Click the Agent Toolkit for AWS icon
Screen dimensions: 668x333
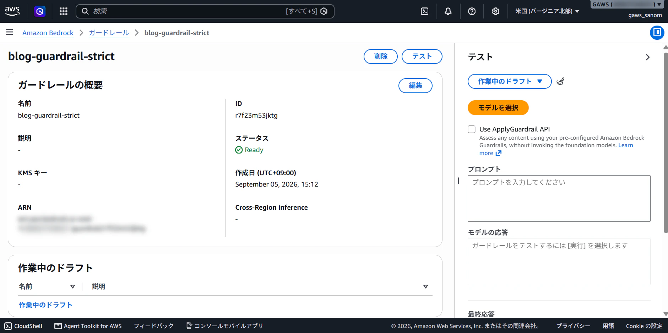[x=58, y=326]
